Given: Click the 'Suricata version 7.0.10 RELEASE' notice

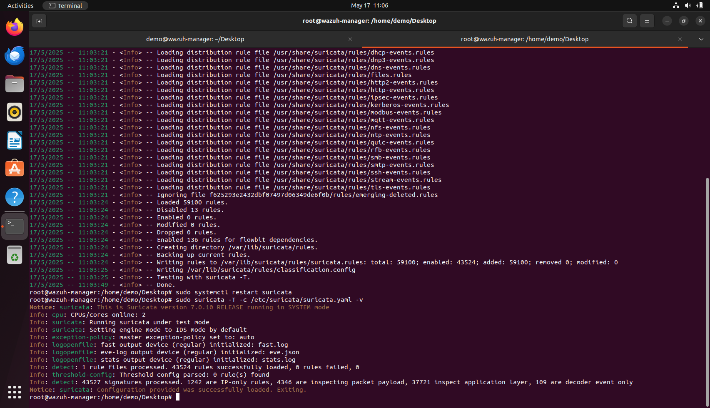Looking at the screenshot, I should coord(179,307).
